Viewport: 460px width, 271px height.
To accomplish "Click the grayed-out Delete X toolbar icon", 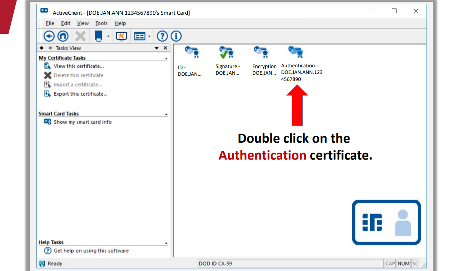I will tap(80, 36).
